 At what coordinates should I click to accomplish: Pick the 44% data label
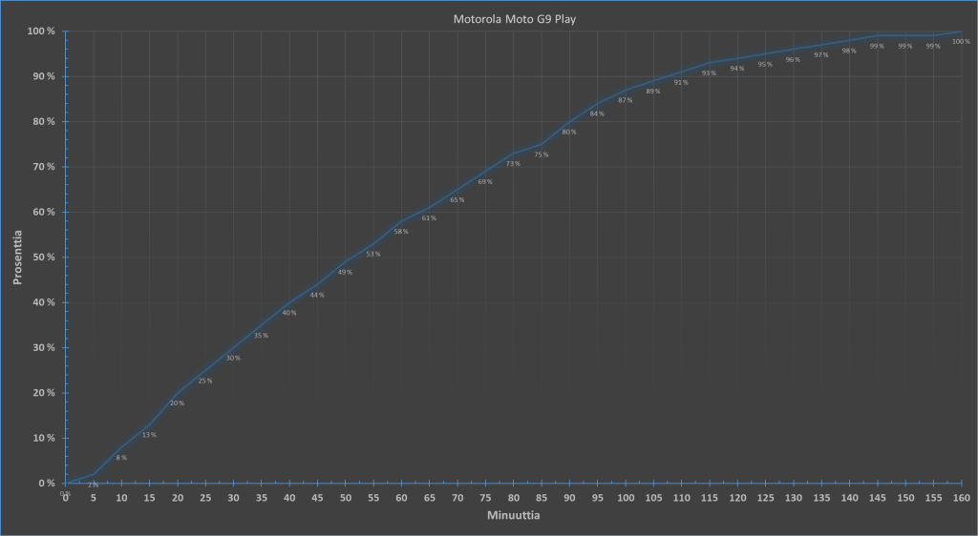coord(317,295)
